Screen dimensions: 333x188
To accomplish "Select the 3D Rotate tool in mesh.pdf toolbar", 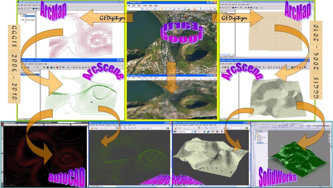I will pyautogui.click(x=175, y=132).
